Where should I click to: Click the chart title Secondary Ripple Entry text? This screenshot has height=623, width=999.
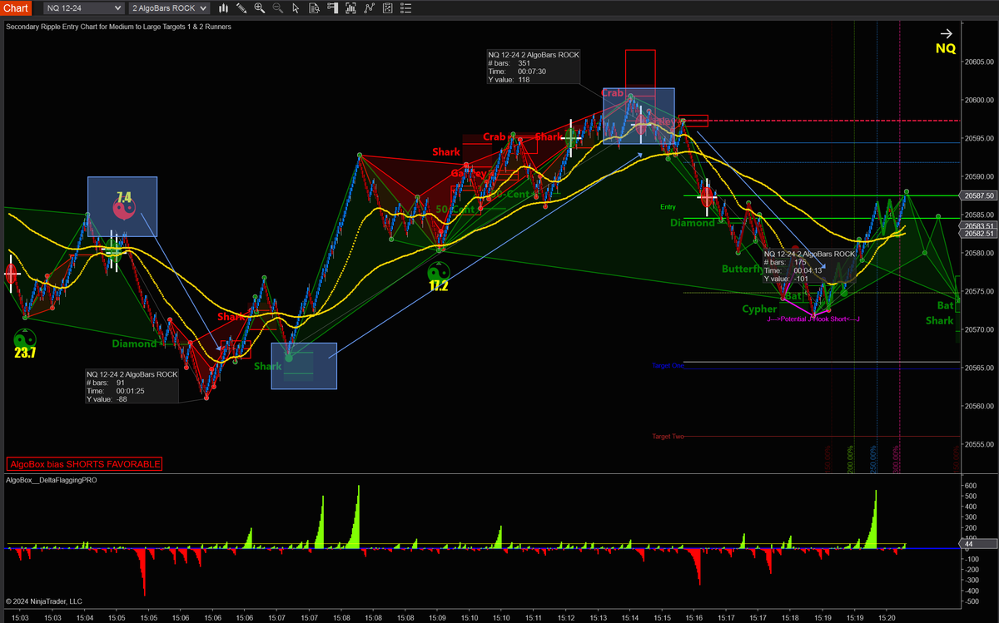click(x=118, y=27)
